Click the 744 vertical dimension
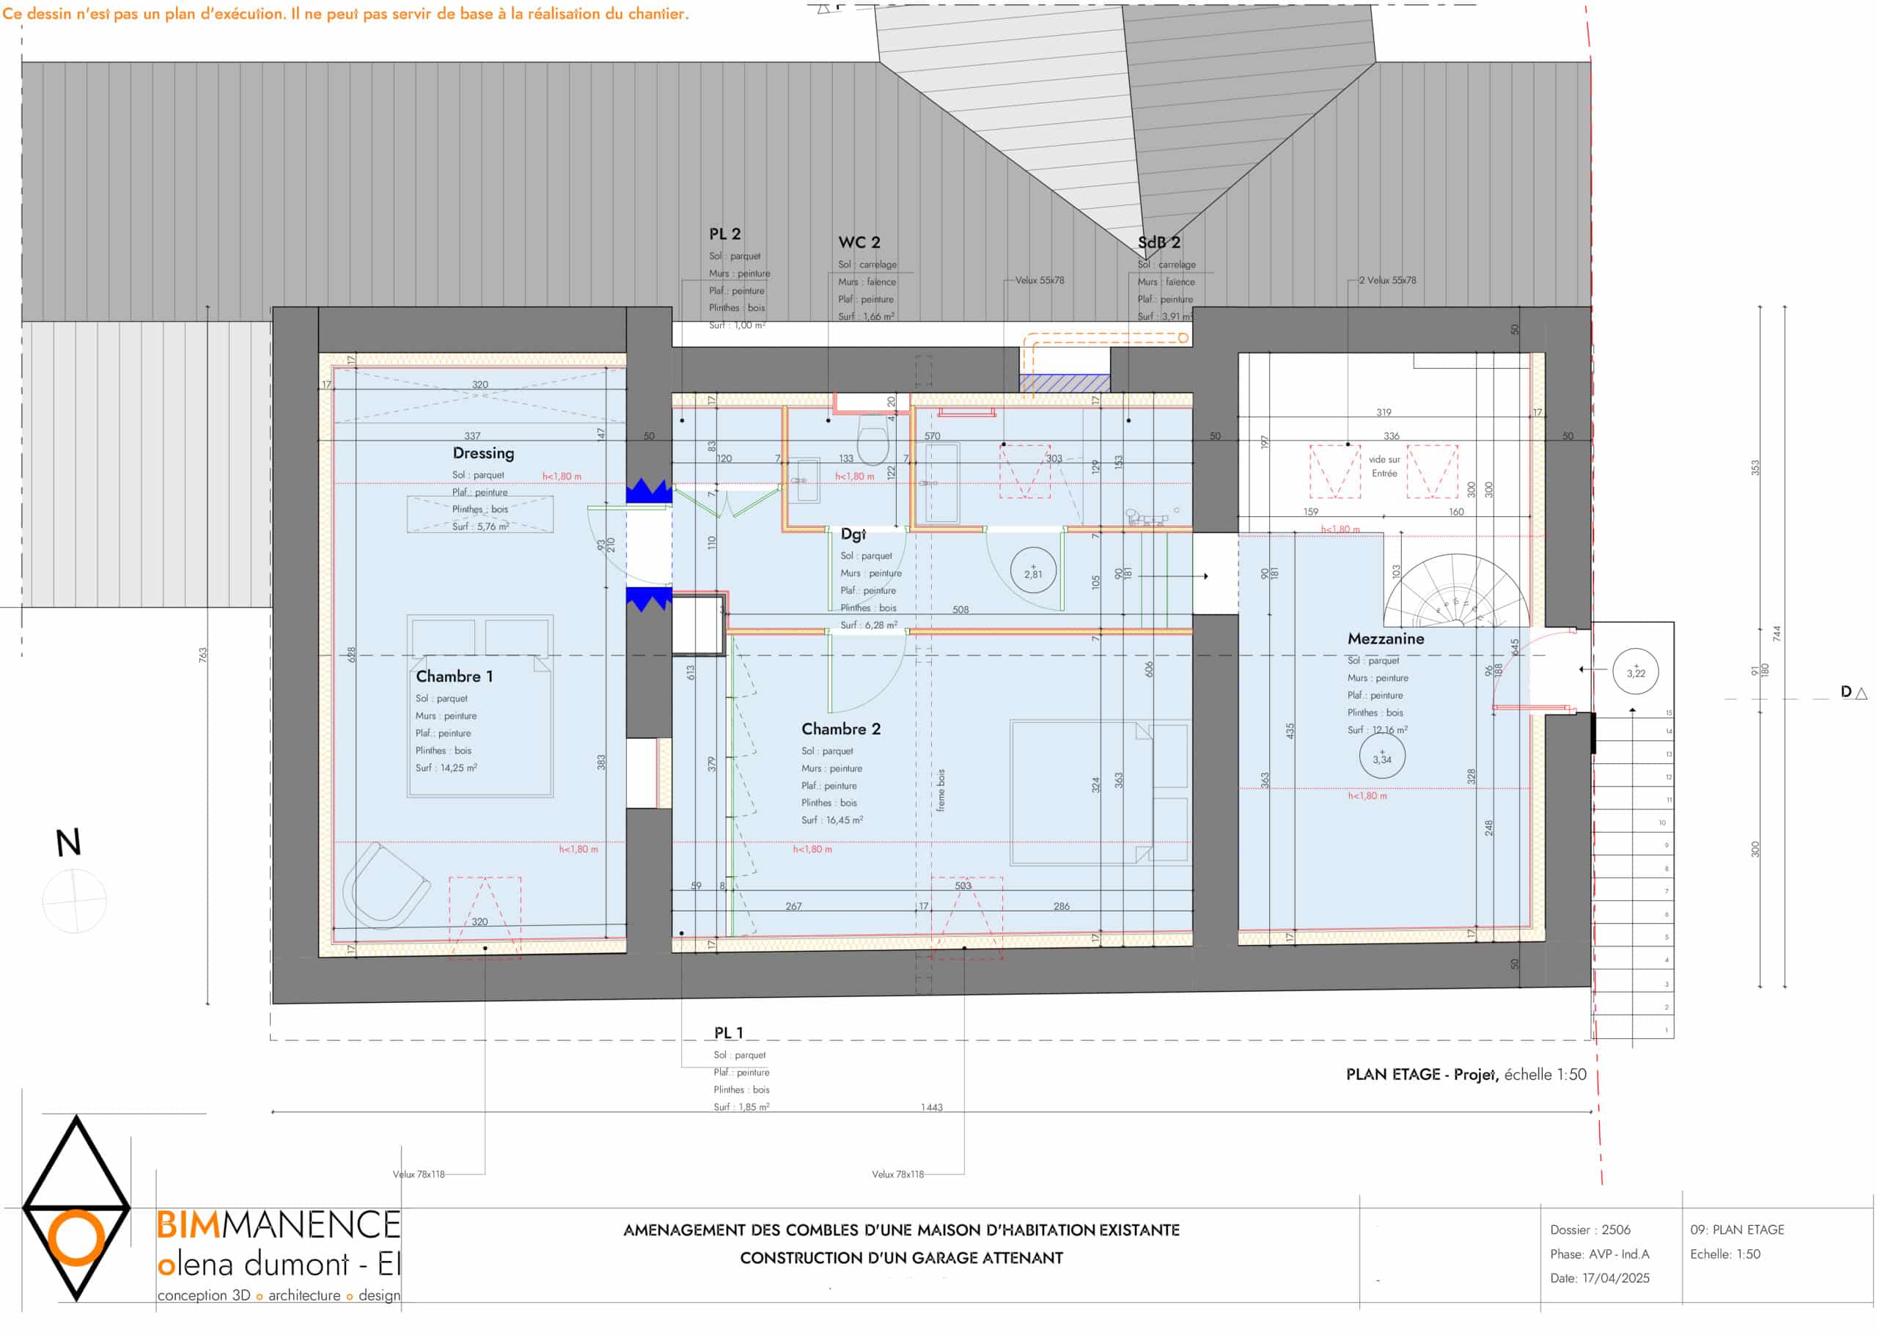 pos(1776,634)
